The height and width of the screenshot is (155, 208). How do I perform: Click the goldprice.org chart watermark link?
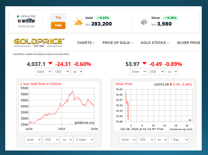tap(84, 123)
